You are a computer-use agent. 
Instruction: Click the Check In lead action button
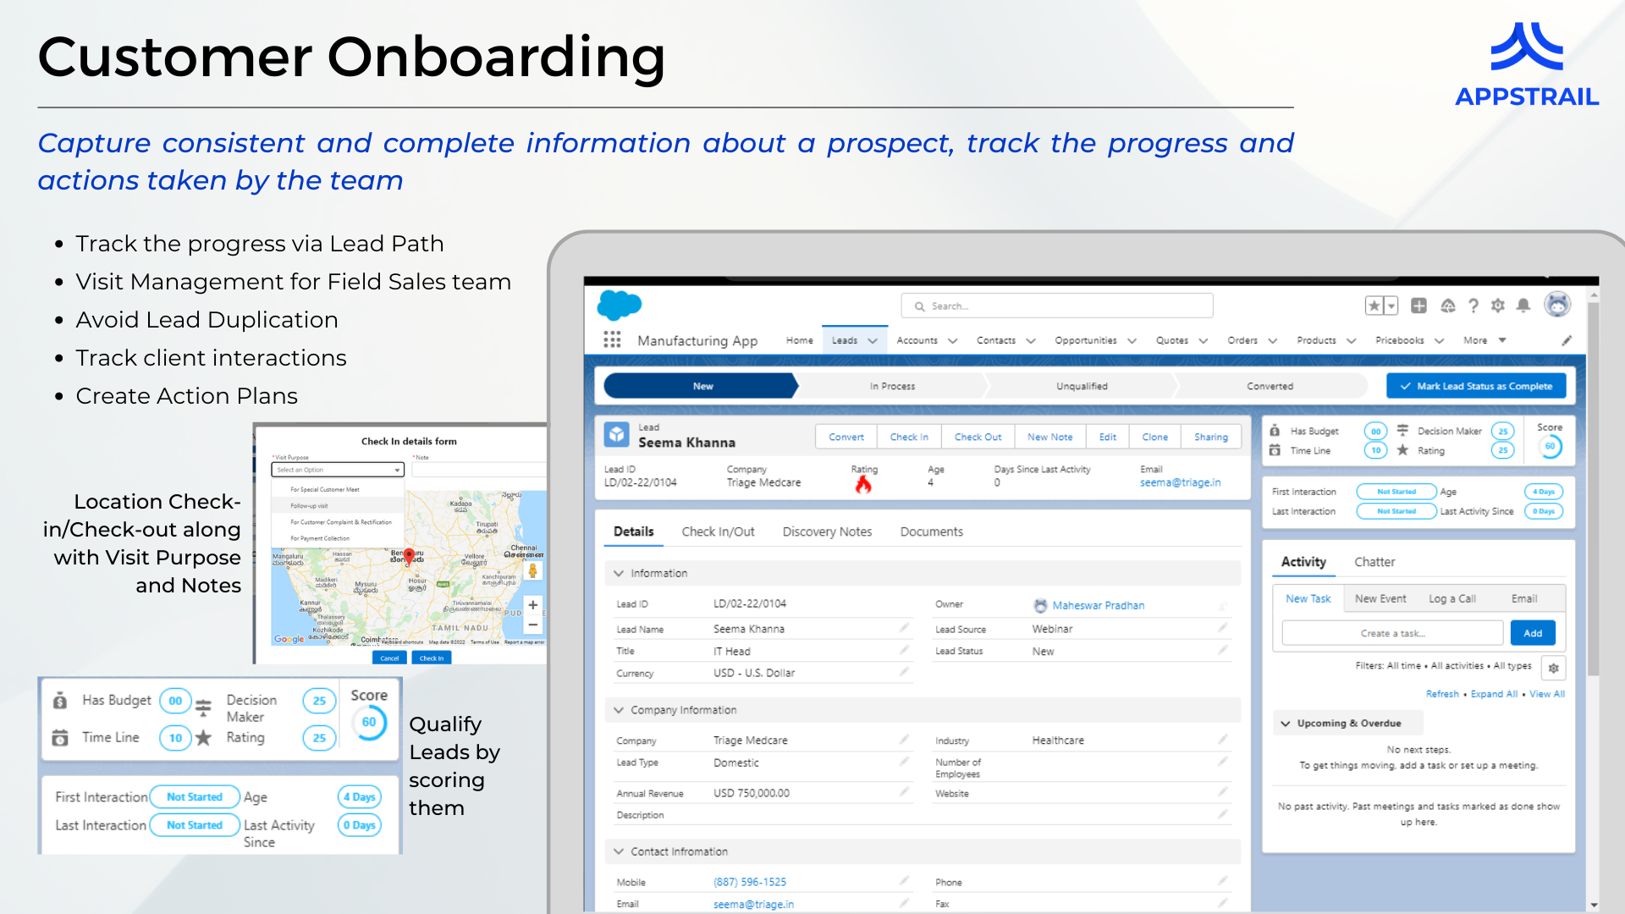tap(909, 437)
